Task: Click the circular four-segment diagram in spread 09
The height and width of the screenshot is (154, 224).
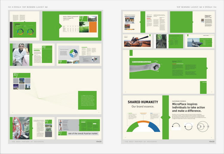Action: pyautogui.click(x=73, y=53)
